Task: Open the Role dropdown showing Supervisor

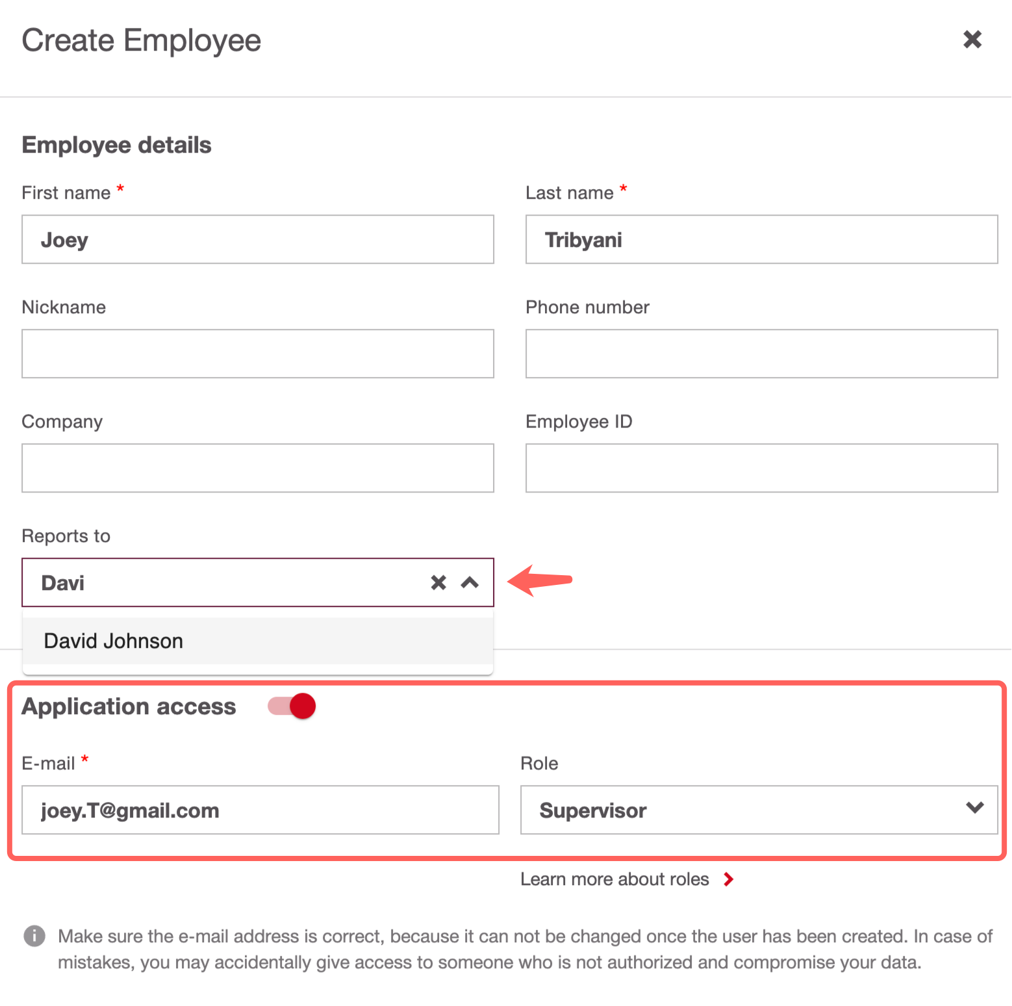Action: tap(758, 810)
